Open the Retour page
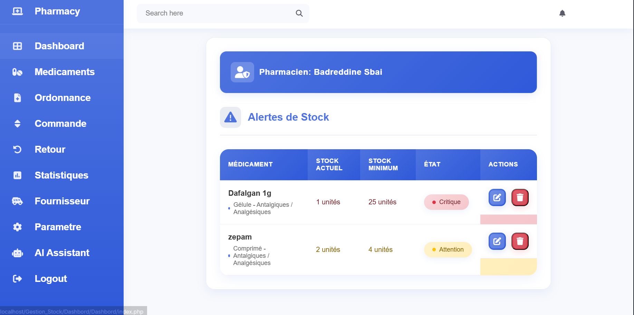 (x=50, y=150)
